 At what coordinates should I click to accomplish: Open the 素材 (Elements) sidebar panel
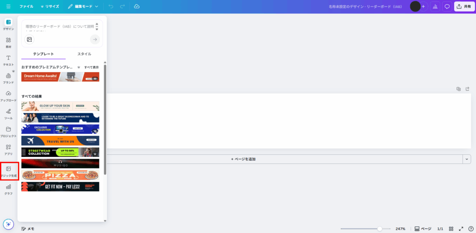8,42
